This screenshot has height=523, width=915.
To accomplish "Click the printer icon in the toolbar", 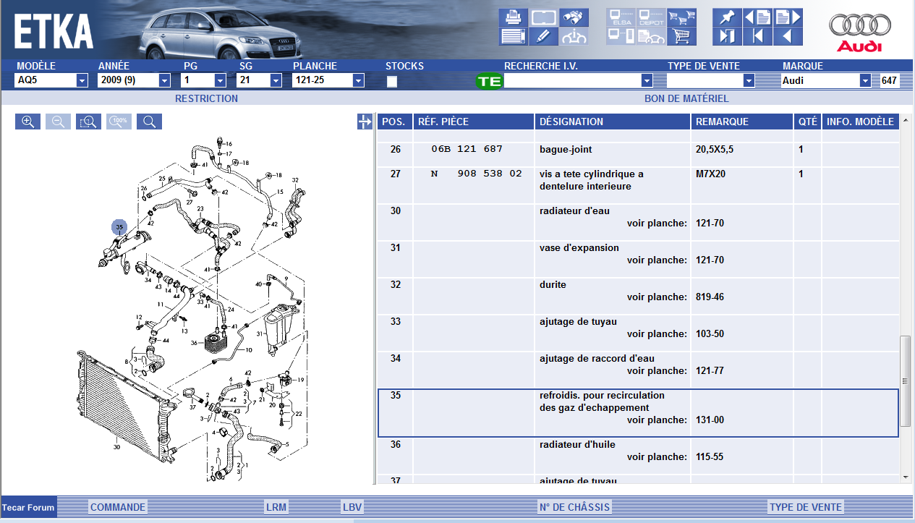I will pyautogui.click(x=514, y=17).
